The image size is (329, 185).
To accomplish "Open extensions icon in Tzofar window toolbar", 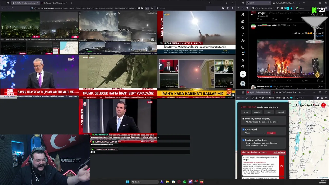I will (x=322, y=98).
